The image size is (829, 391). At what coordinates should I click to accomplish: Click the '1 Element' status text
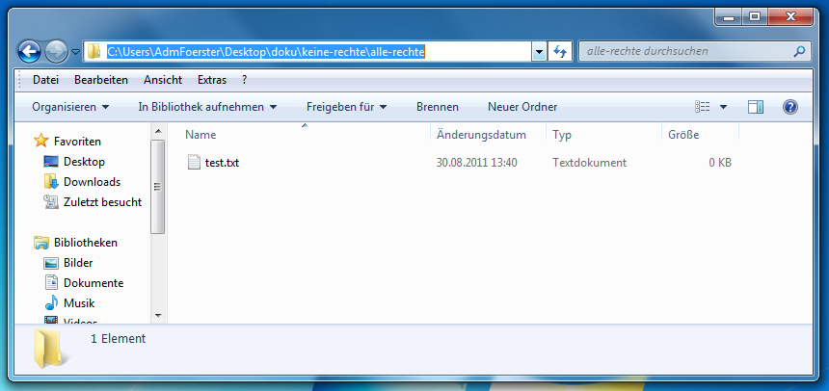pyautogui.click(x=118, y=339)
